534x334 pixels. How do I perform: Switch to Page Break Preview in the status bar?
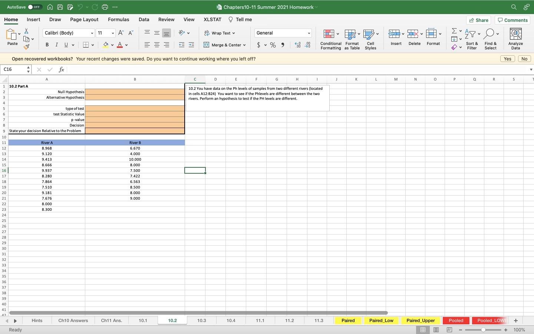pos(449,330)
